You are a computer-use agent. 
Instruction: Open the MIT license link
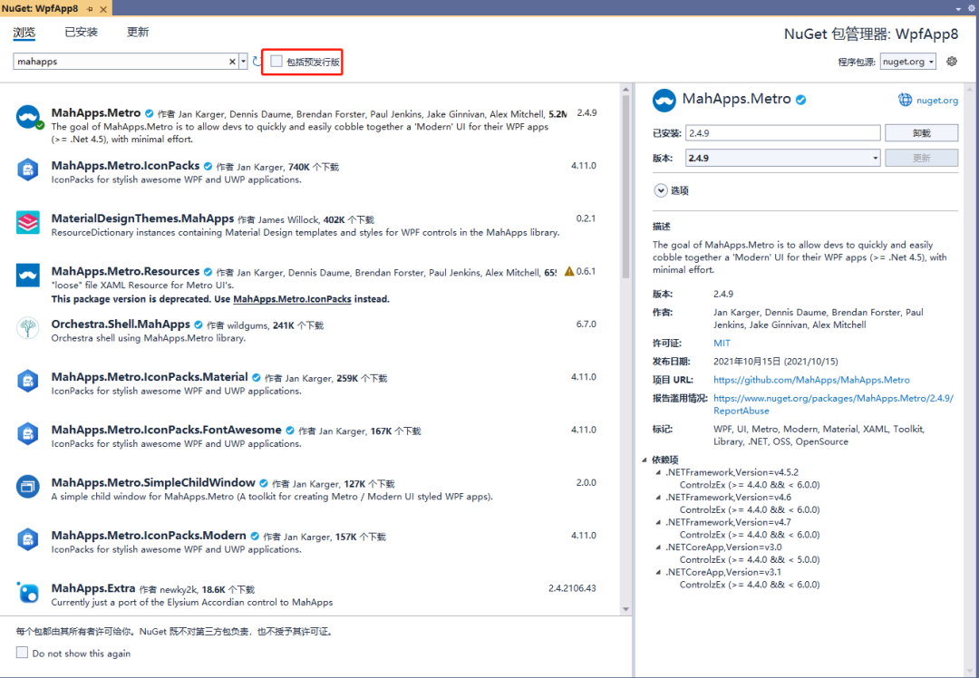pyautogui.click(x=722, y=343)
